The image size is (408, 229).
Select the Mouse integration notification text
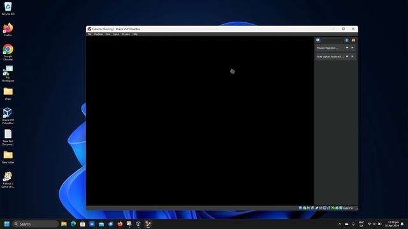coord(328,48)
